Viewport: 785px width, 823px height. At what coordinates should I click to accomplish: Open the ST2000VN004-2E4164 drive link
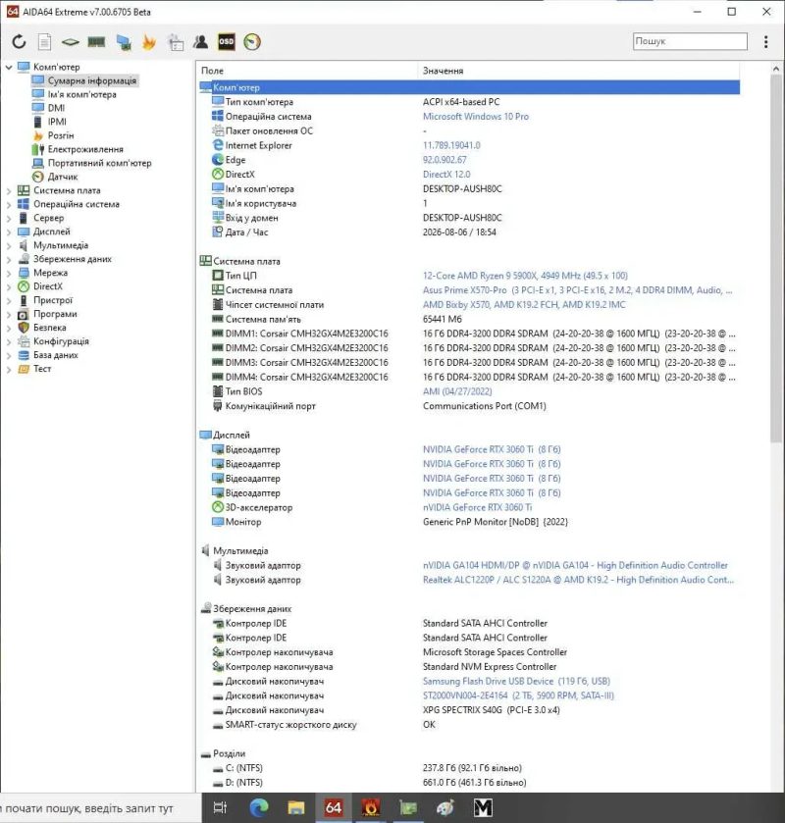tap(518, 696)
